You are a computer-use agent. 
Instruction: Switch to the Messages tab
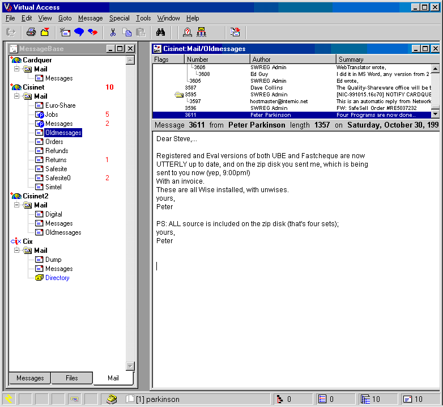30,378
